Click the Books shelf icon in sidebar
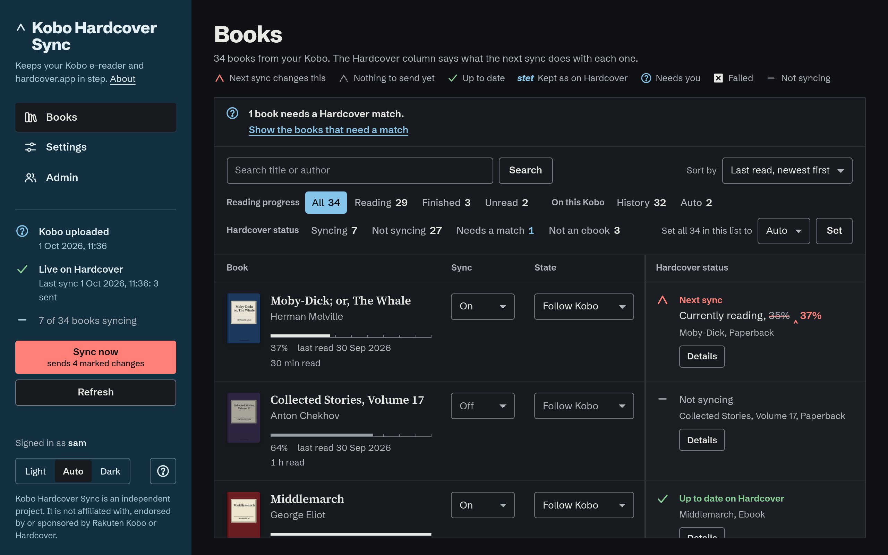The height and width of the screenshot is (555, 888). pyautogui.click(x=31, y=118)
